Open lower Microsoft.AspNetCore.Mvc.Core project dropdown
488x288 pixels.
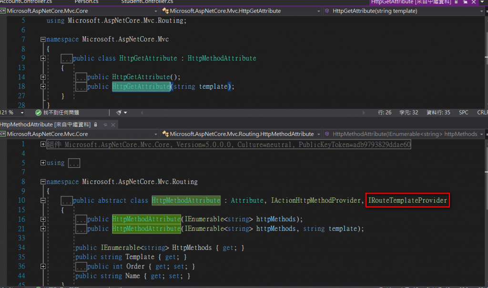tap(156, 134)
